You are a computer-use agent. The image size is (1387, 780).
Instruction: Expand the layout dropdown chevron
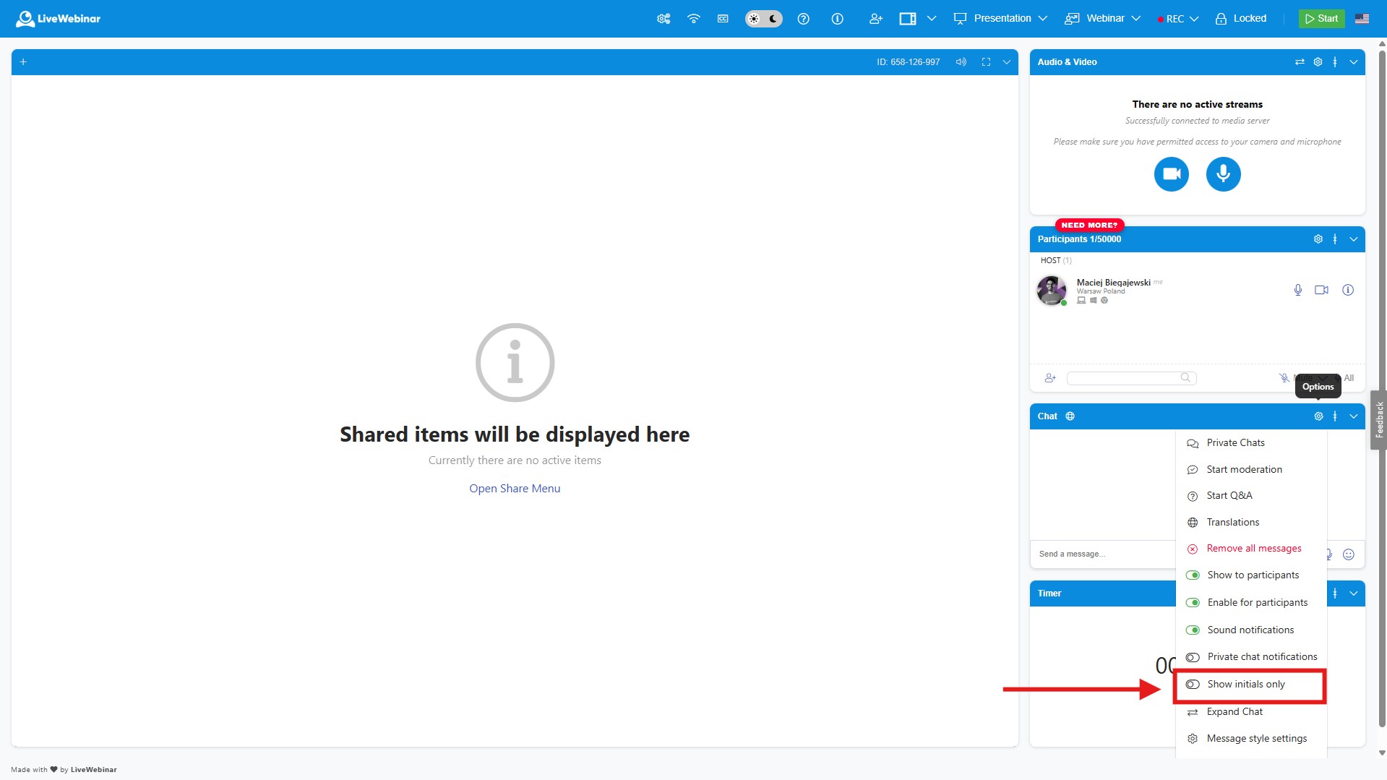click(931, 19)
